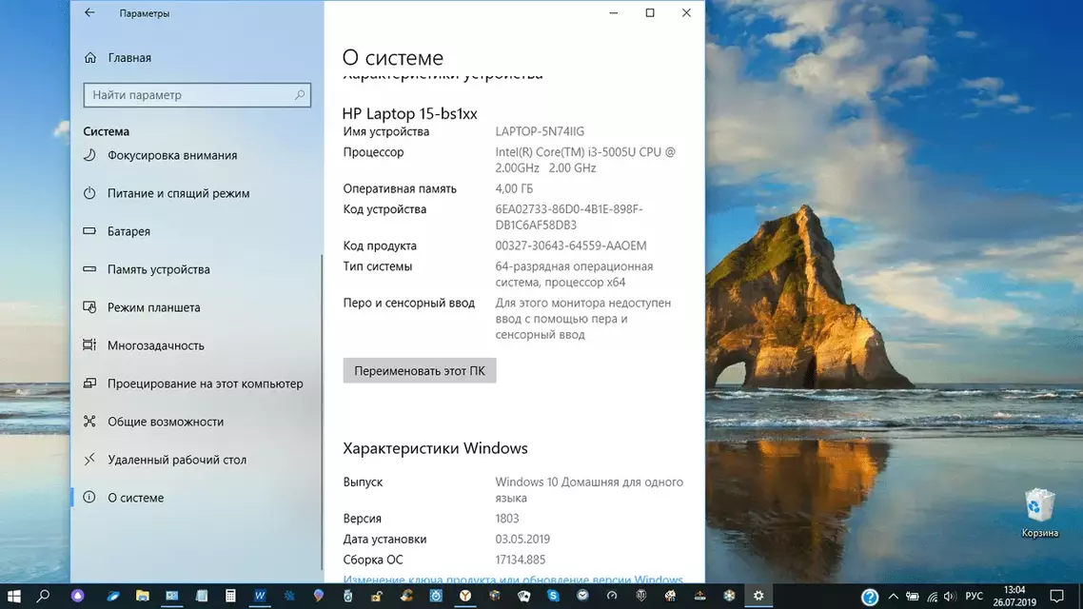Image resolution: width=1083 pixels, height=609 pixels.
Task: Switch to Word in the taskbar
Action: [x=260, y=597]
